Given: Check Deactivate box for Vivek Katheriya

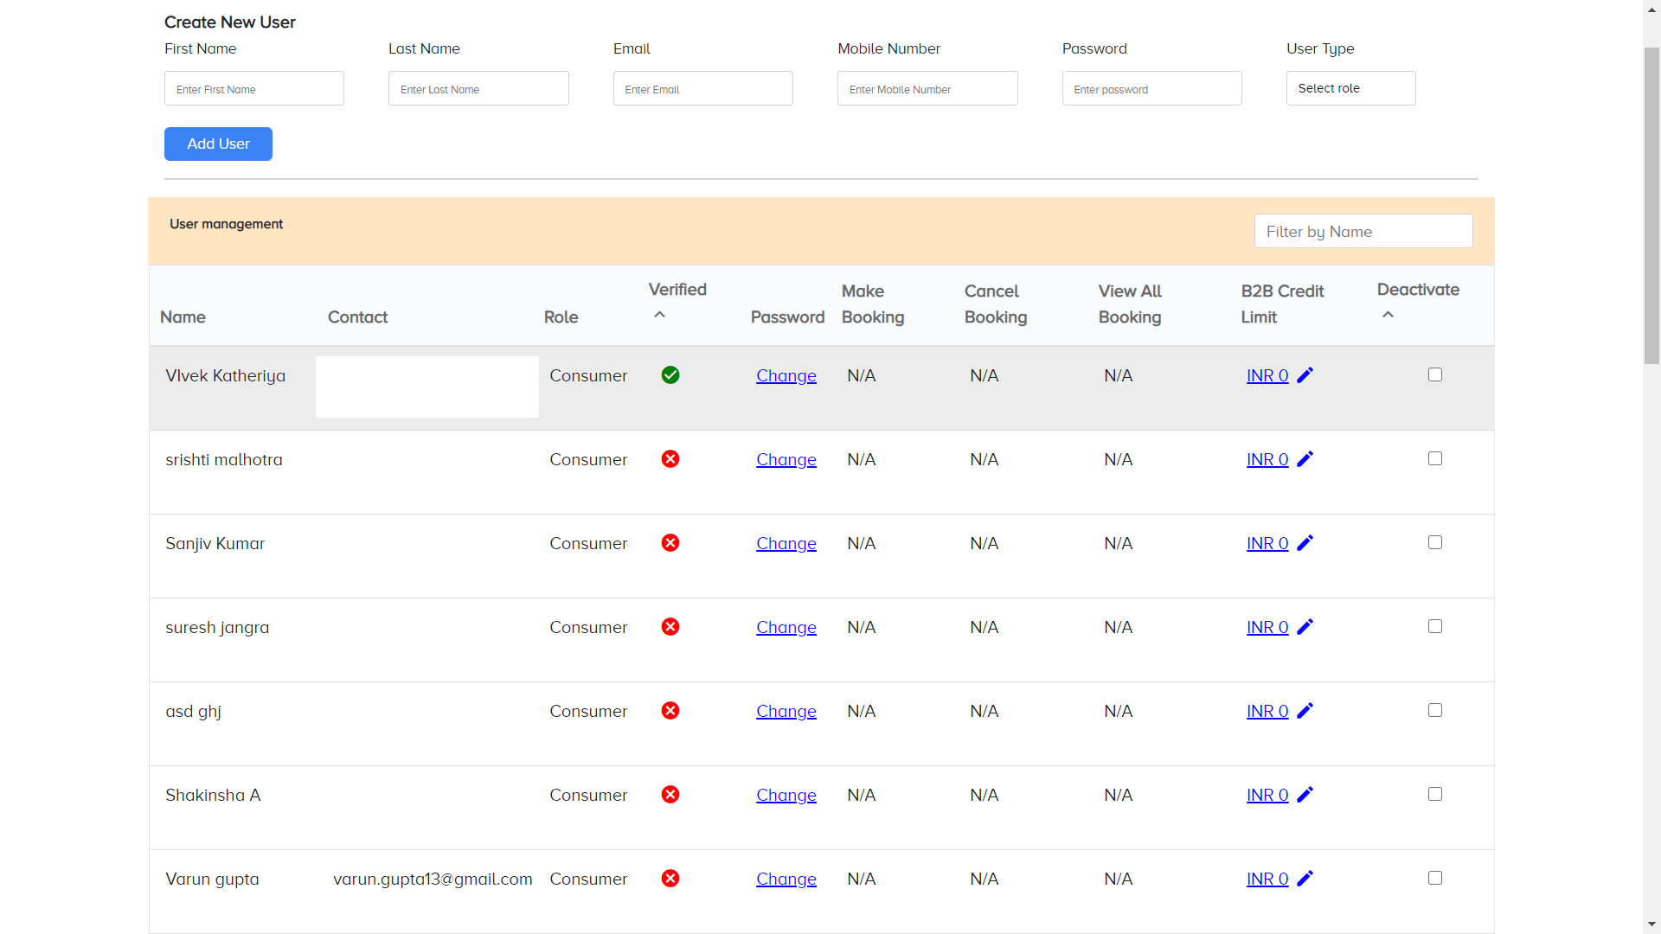Looking at the screenshot, I should [1435, 374].
